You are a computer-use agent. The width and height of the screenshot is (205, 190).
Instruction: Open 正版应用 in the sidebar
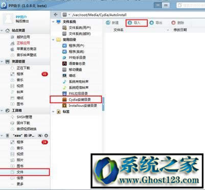click(x=23, y=43)
